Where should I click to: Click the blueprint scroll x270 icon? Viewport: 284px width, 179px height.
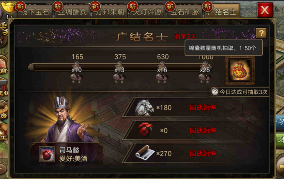pyautogui.click(x=145, y=153)
